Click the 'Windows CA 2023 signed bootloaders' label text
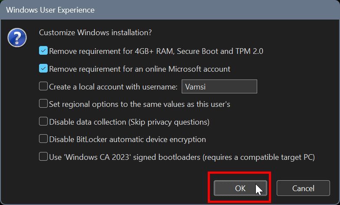Viewport: 340px width, 205px height. (182, 157)
